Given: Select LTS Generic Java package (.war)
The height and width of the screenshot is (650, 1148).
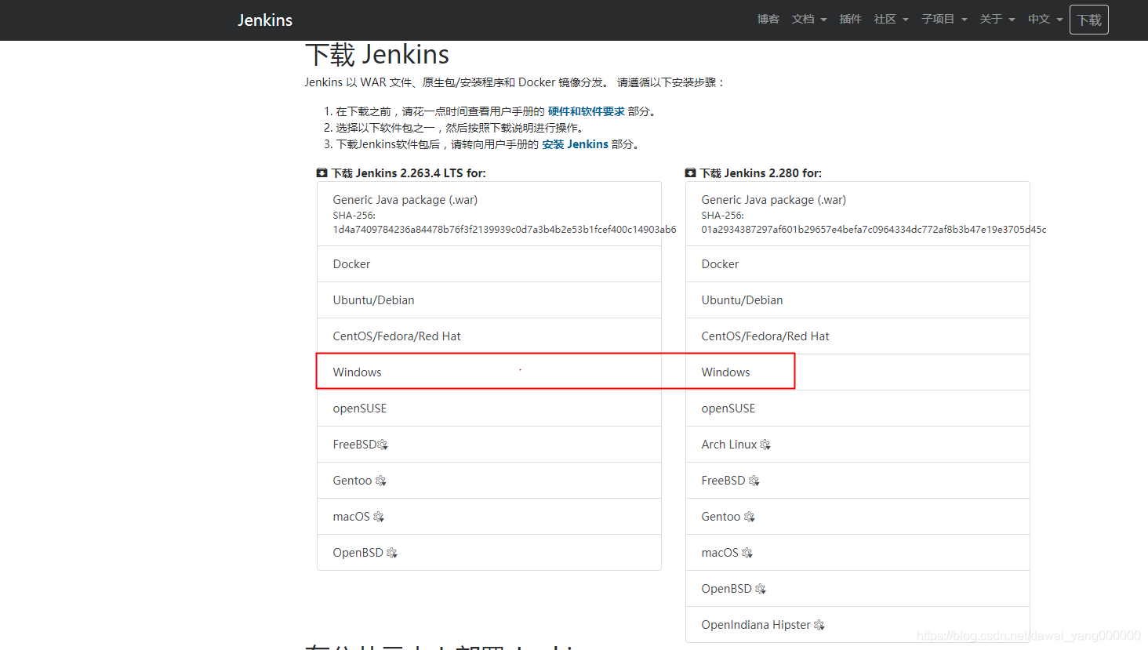Looking at the screenshot, I should (x=489, y=214).
